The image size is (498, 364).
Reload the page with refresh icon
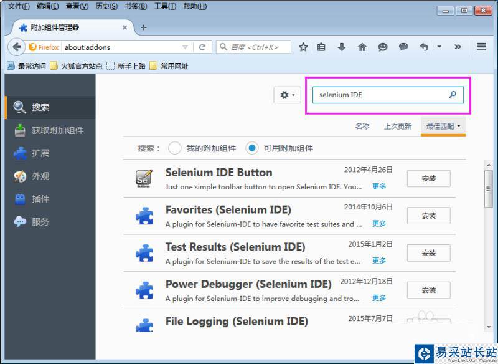[202, 47]
